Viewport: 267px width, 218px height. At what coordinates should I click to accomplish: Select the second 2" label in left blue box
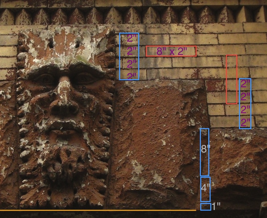coord(132,51)
